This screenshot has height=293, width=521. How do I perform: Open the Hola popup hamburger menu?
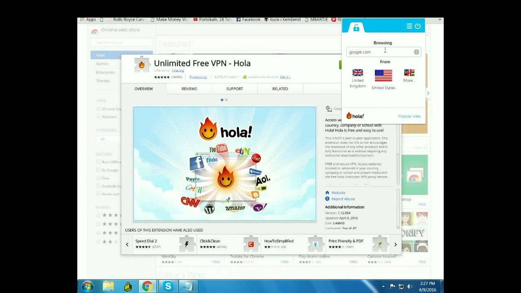(409, 26)
